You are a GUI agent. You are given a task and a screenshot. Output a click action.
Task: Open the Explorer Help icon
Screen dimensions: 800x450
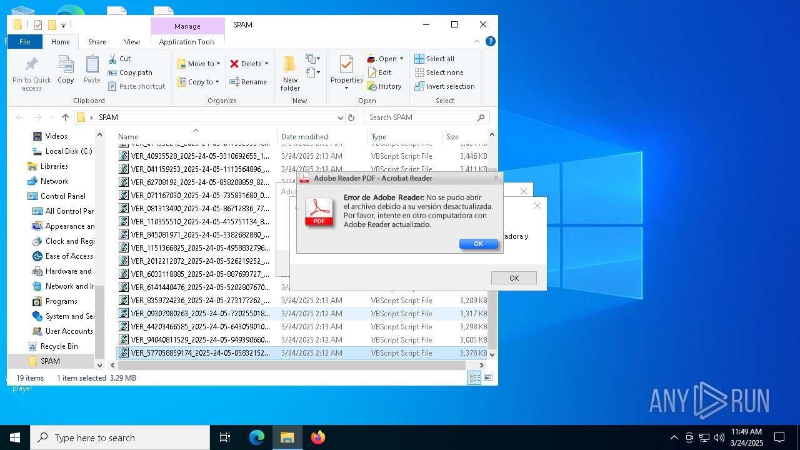(x=491, y=41)
